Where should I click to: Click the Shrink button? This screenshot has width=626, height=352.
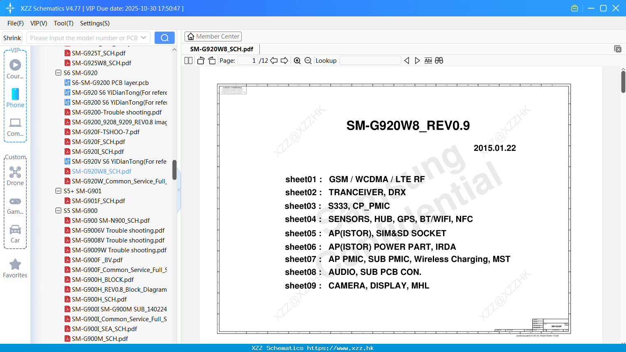(12, 38)
